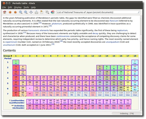The width and height of the screenshot is (146, 119).
Task: Open the library via stacked books icon
Action: click(53, 12)
